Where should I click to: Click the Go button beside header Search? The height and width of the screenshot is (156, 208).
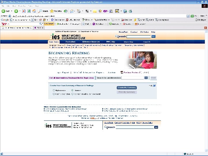click(x=153, y=36)
